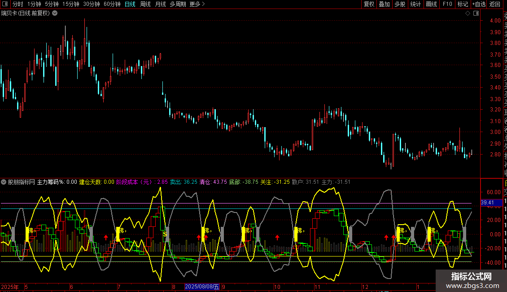Open the 瑞贝卡 chart title dropdown arrow
This screenshot has width=507, height=292.
[55, 13]
